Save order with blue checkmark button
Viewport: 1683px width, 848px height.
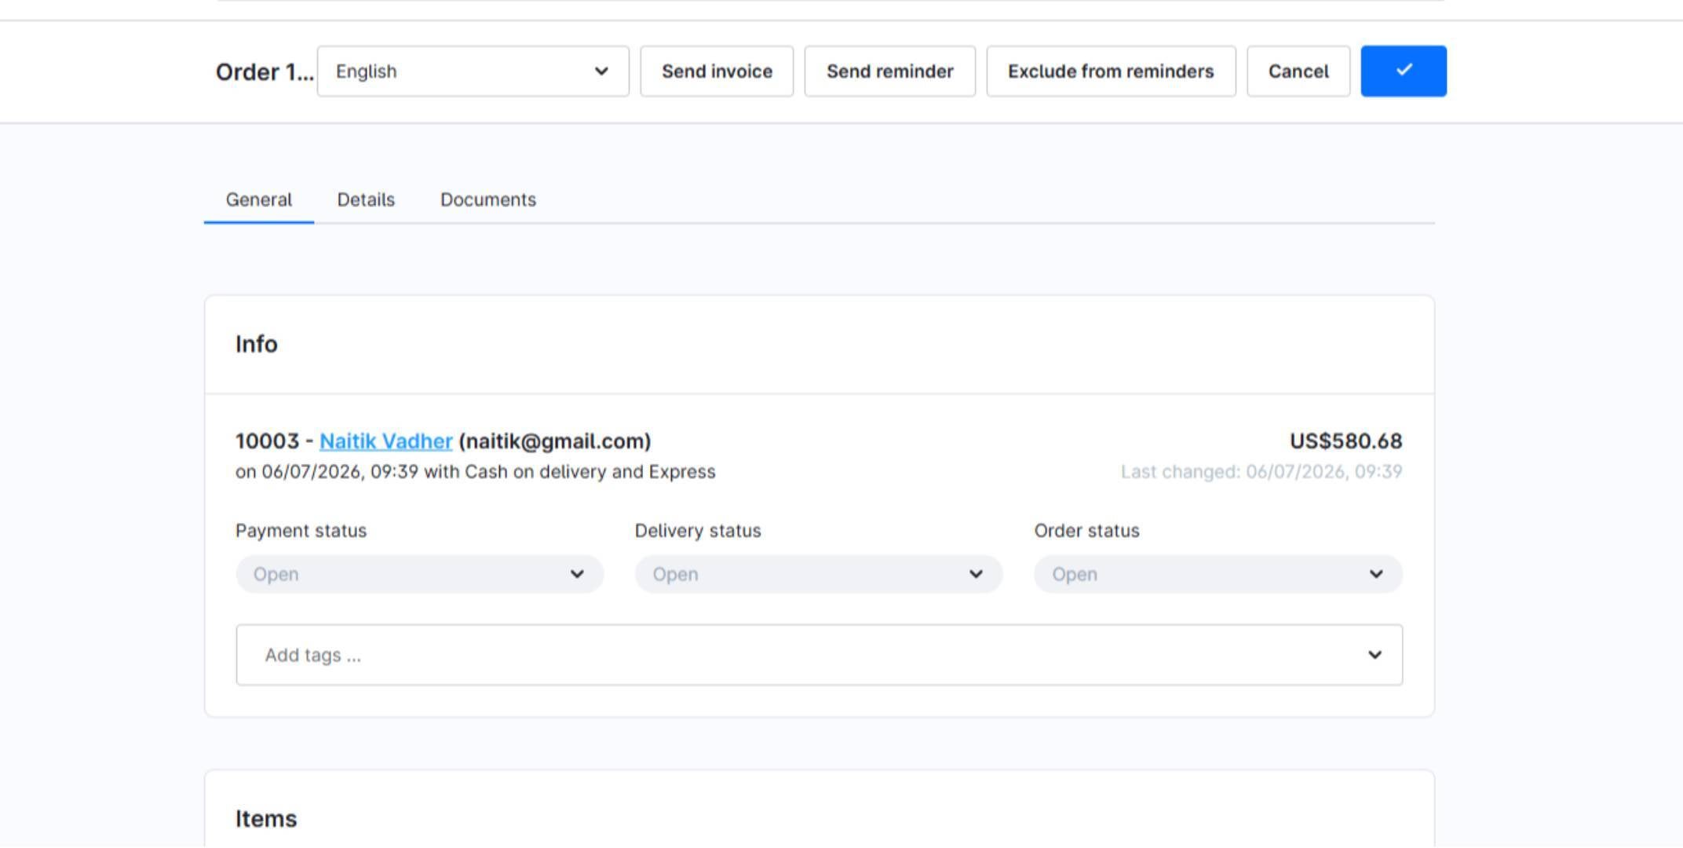pyautogui.click(x=1404, y=71)
